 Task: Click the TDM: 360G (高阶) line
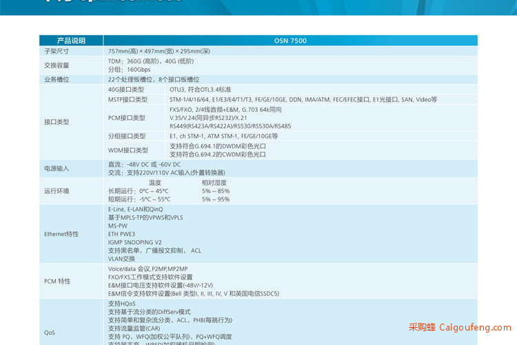pos(151,61)
